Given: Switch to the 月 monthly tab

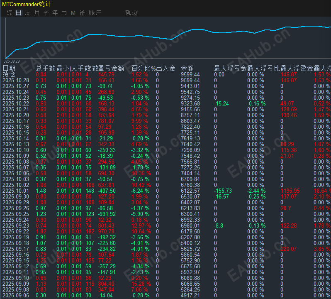Looking at the screenshot, I should [37, 13].
